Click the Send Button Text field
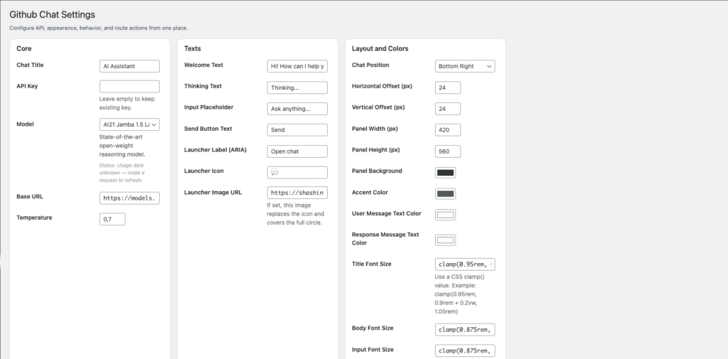728x359 pixels. 297,130
